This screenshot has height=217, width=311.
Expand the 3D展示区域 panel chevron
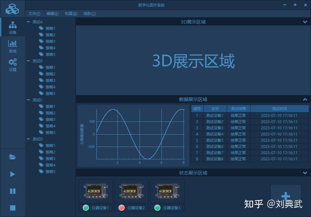[305, 22]
